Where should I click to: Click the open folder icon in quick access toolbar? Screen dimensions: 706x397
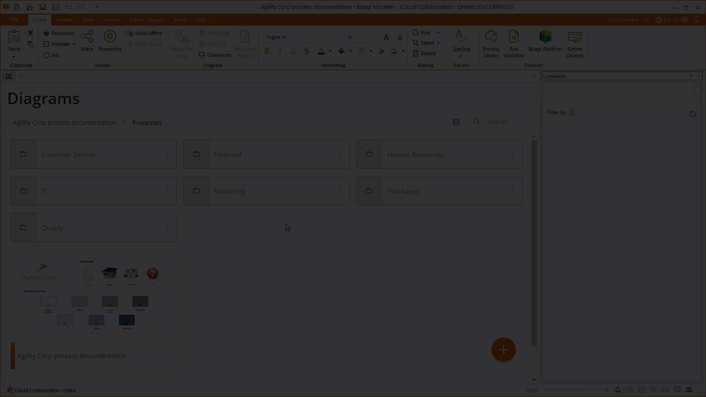(x=30, y=7)
